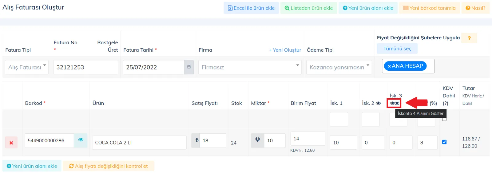This screenshot has height=173, width=492.
Task: Click the Tümünü seç button
Action: click(x=397, y=49)
